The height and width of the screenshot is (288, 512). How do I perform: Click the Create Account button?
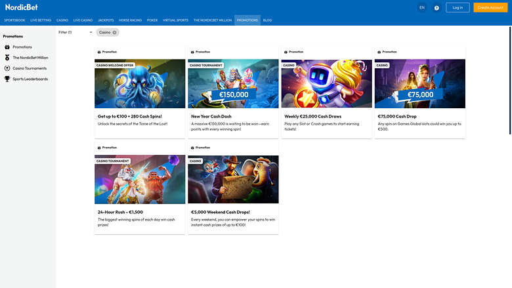[490, 8]
